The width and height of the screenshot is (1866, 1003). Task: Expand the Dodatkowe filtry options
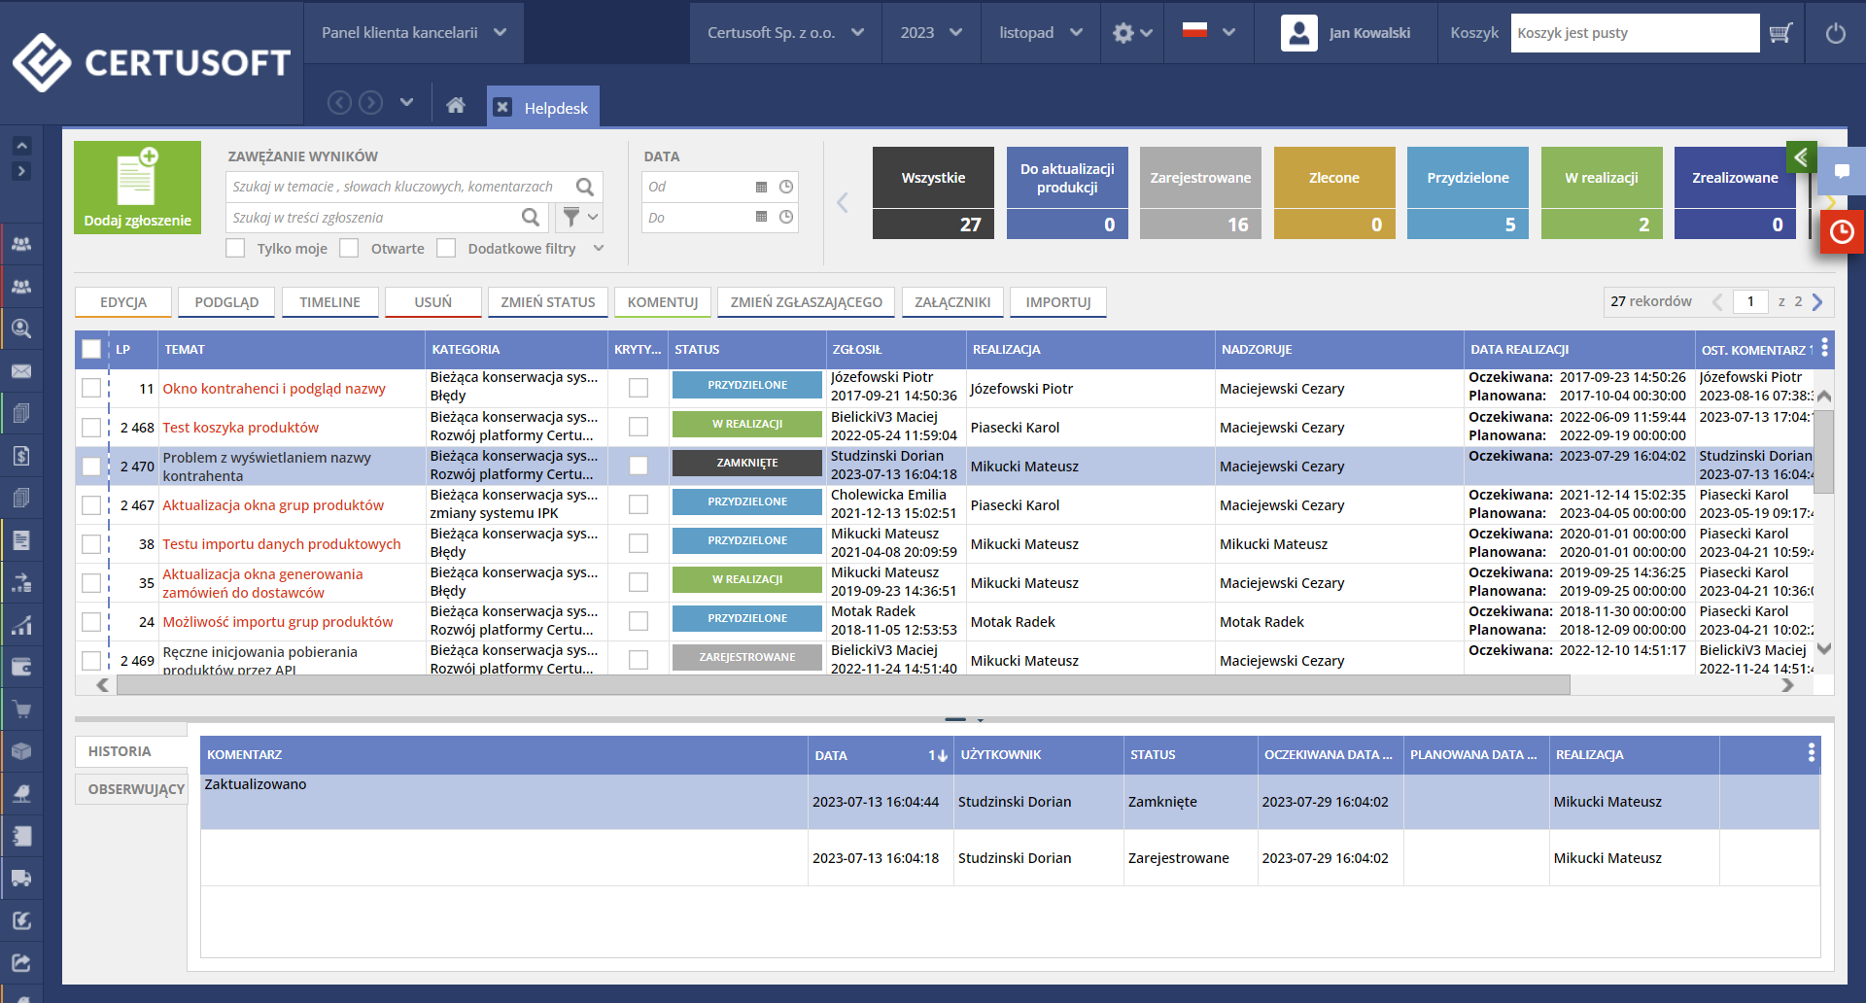click(x=599, y=249)
